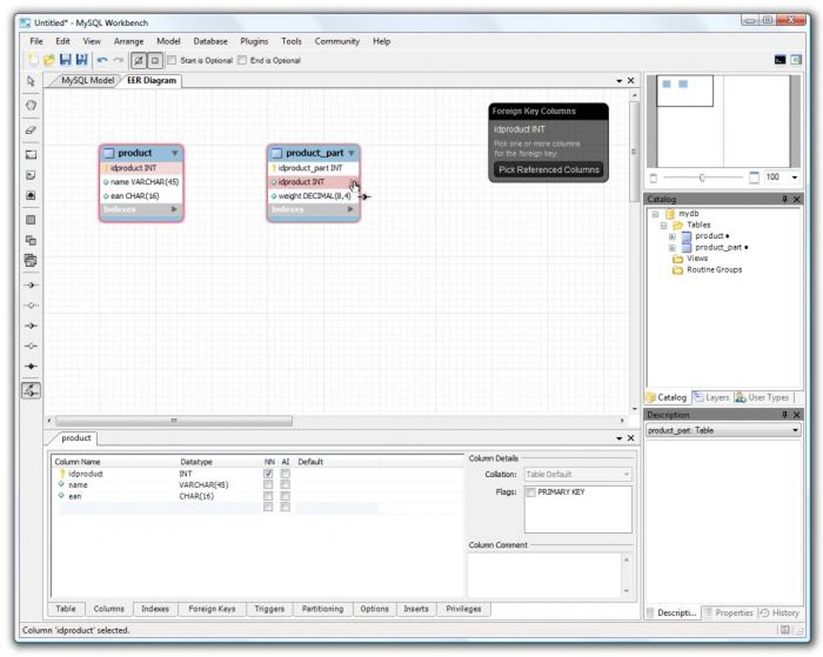The image size is (823, 657).
Task: Switch to the MySQL Model tab
Action: click(x=87, y=81)
